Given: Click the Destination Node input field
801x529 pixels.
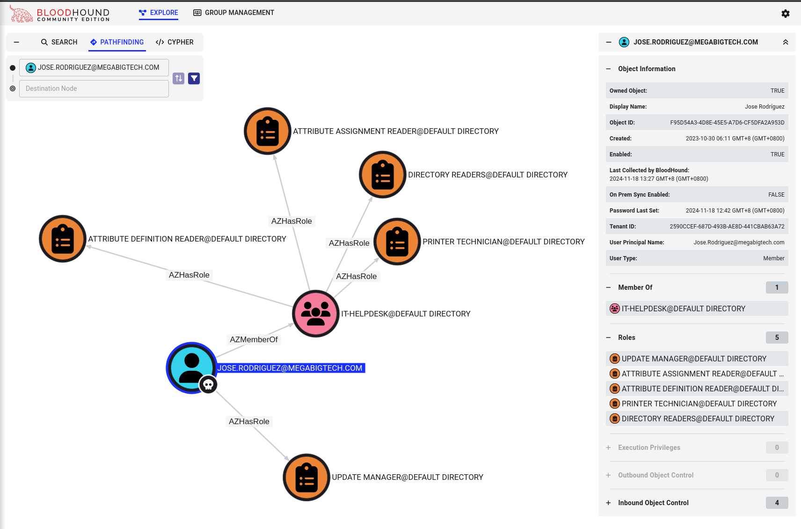Looking at the screenshot, I should coord(94,88).
